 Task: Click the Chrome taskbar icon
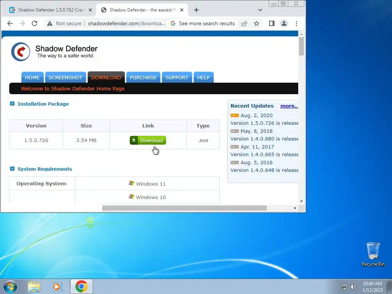pos(81,286)
